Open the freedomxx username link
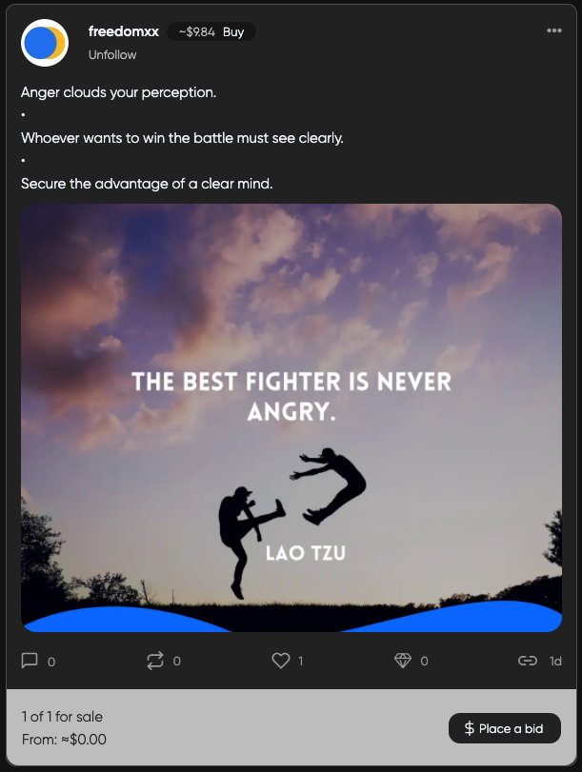Screen dimensions: 582x772 (x=123, y=31)
